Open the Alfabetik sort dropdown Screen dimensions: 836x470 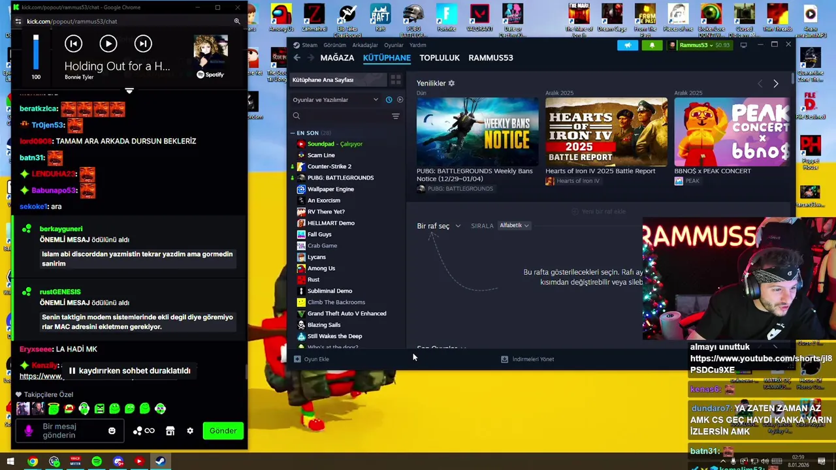tap(514, 225)
